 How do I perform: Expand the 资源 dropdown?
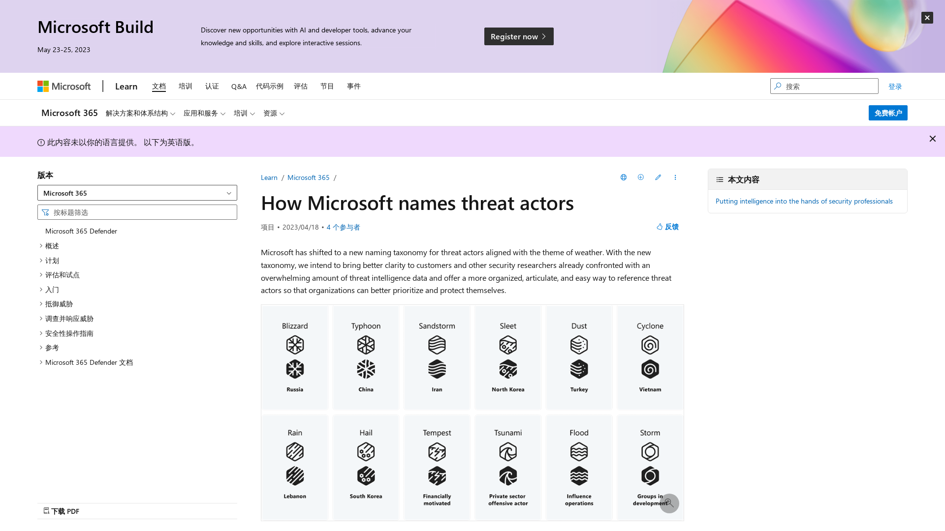click(274, 114)
